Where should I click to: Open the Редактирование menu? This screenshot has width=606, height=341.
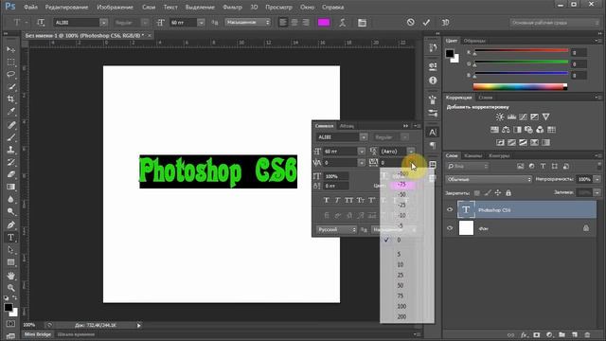(66, 7)
